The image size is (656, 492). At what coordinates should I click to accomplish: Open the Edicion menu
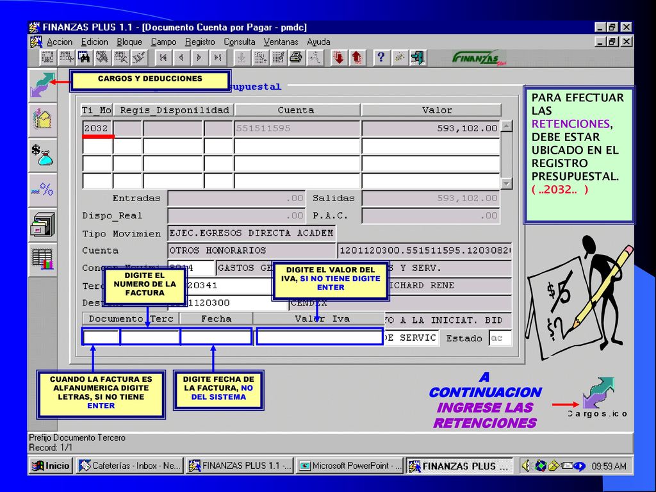[x=95, y=42]
